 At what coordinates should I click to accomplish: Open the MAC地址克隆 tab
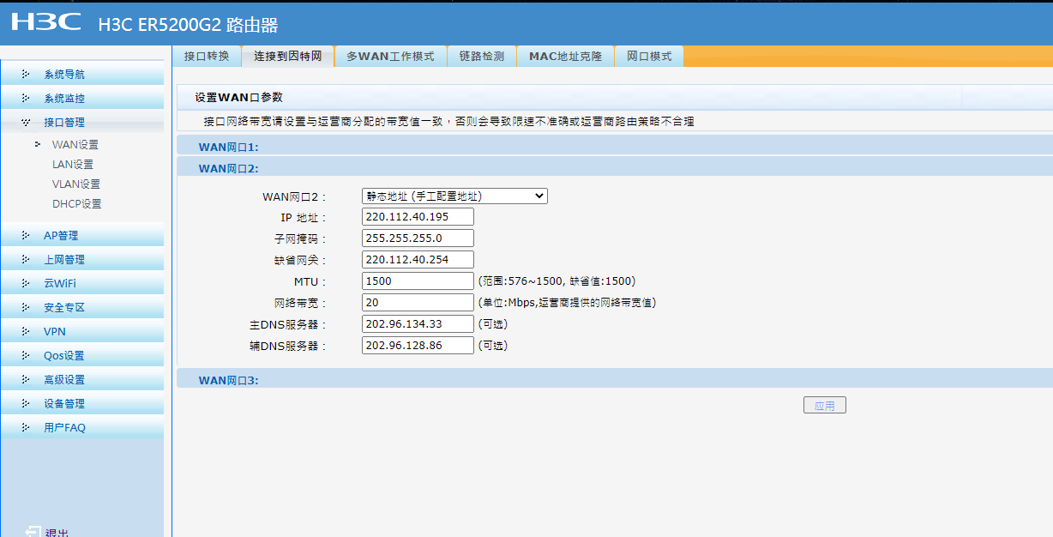pos(566,57)
